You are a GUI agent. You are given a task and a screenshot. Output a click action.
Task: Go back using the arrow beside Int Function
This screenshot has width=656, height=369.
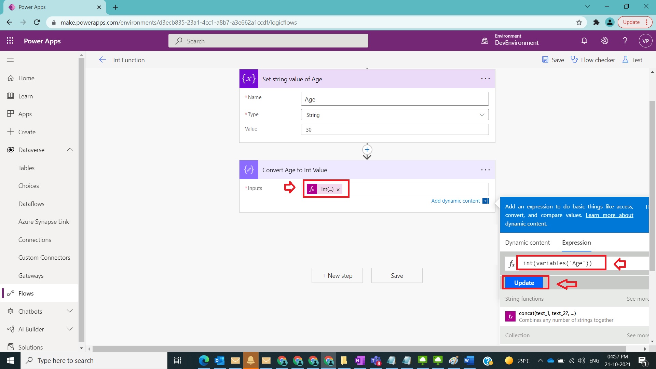tap(102, 60)
